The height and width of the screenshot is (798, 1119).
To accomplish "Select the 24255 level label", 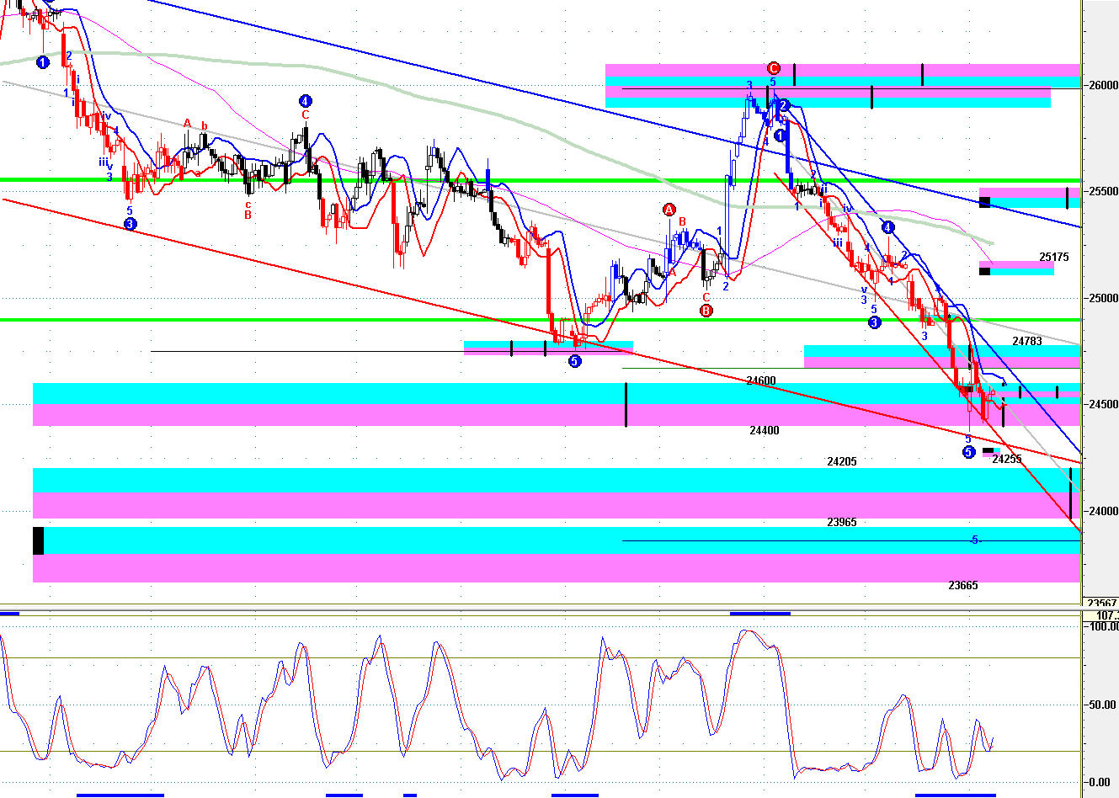I will (x=1007, y=459).
